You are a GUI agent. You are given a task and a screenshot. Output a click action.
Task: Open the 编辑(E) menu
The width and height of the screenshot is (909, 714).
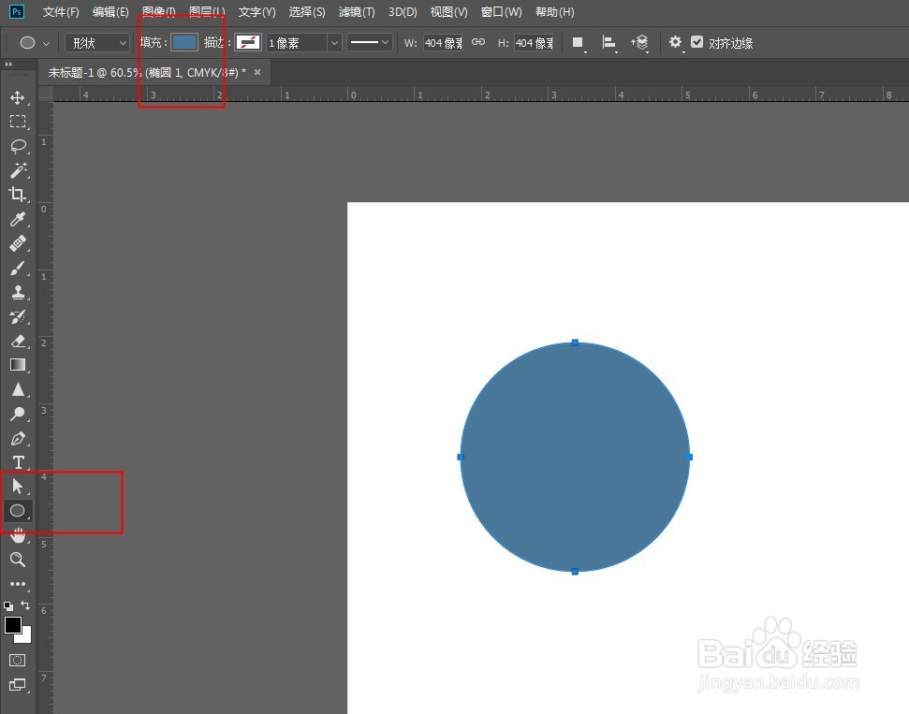point(110,11)
